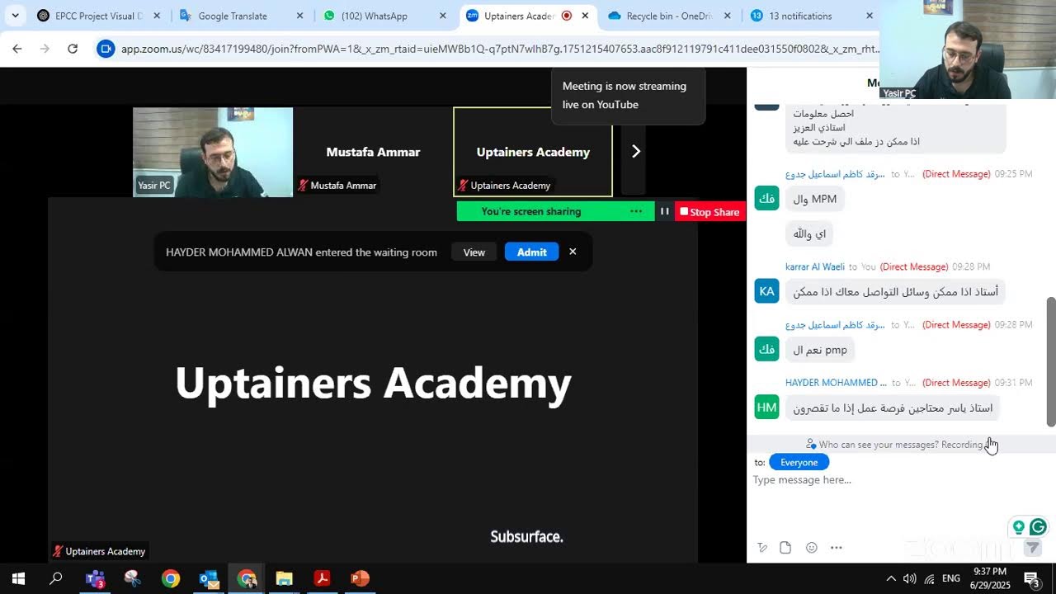Switch the ENG input language
Screen dimensions: 1056x594
[951, 578]
